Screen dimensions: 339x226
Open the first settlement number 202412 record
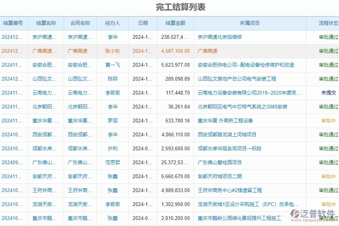pyautogui.click(x=12, y=37)
